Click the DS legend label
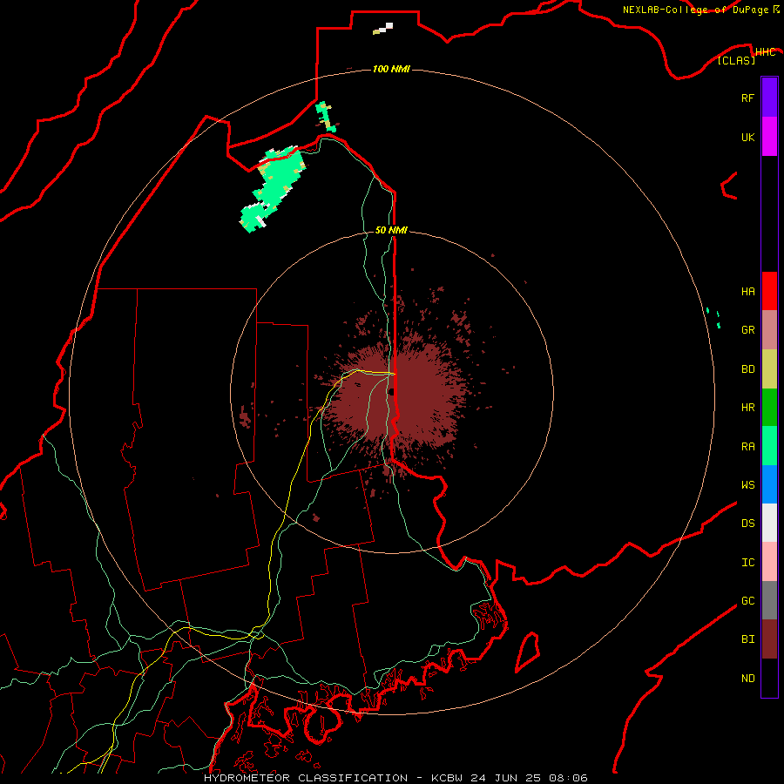 click(x=748, y=524)
